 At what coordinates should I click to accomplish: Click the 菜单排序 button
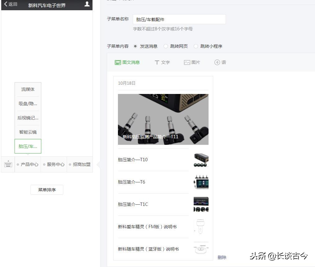point(47,189)
